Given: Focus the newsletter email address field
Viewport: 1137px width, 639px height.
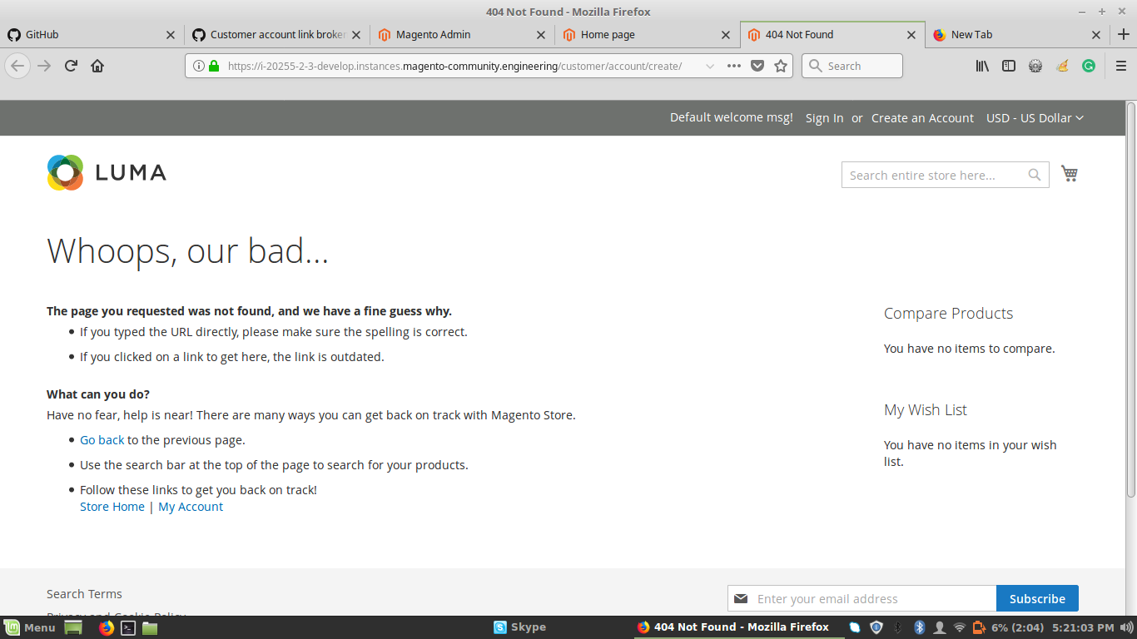Looking at the screenshot, I should click(862, 598).
